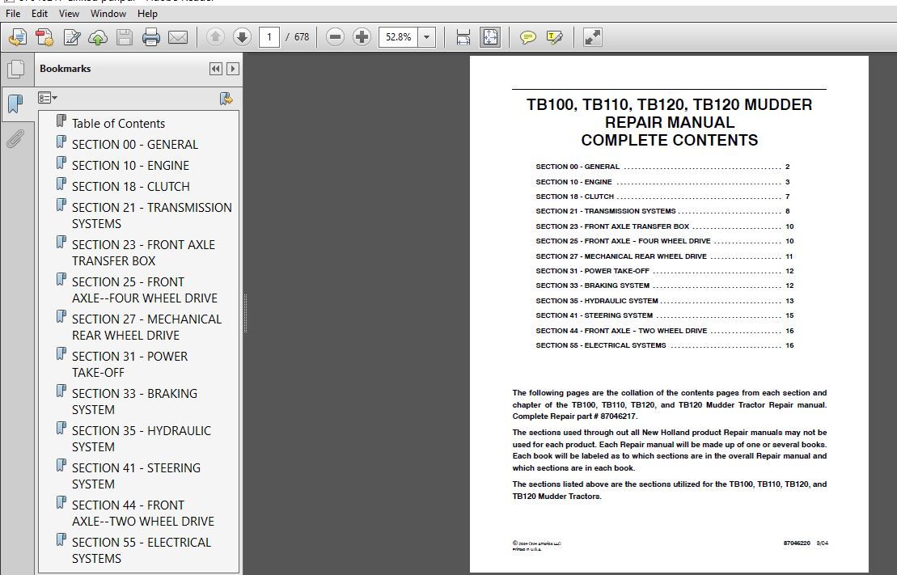The height and width of the screenshot is (575, 897).
Task: Click SECTION 10 - ENGINE line in document
Action: point(662,182)
